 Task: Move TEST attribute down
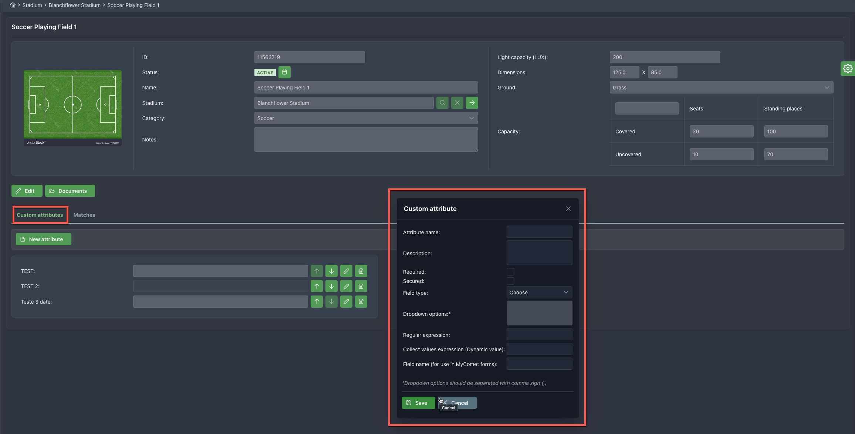pyautogui.click(x=331, y=271)
